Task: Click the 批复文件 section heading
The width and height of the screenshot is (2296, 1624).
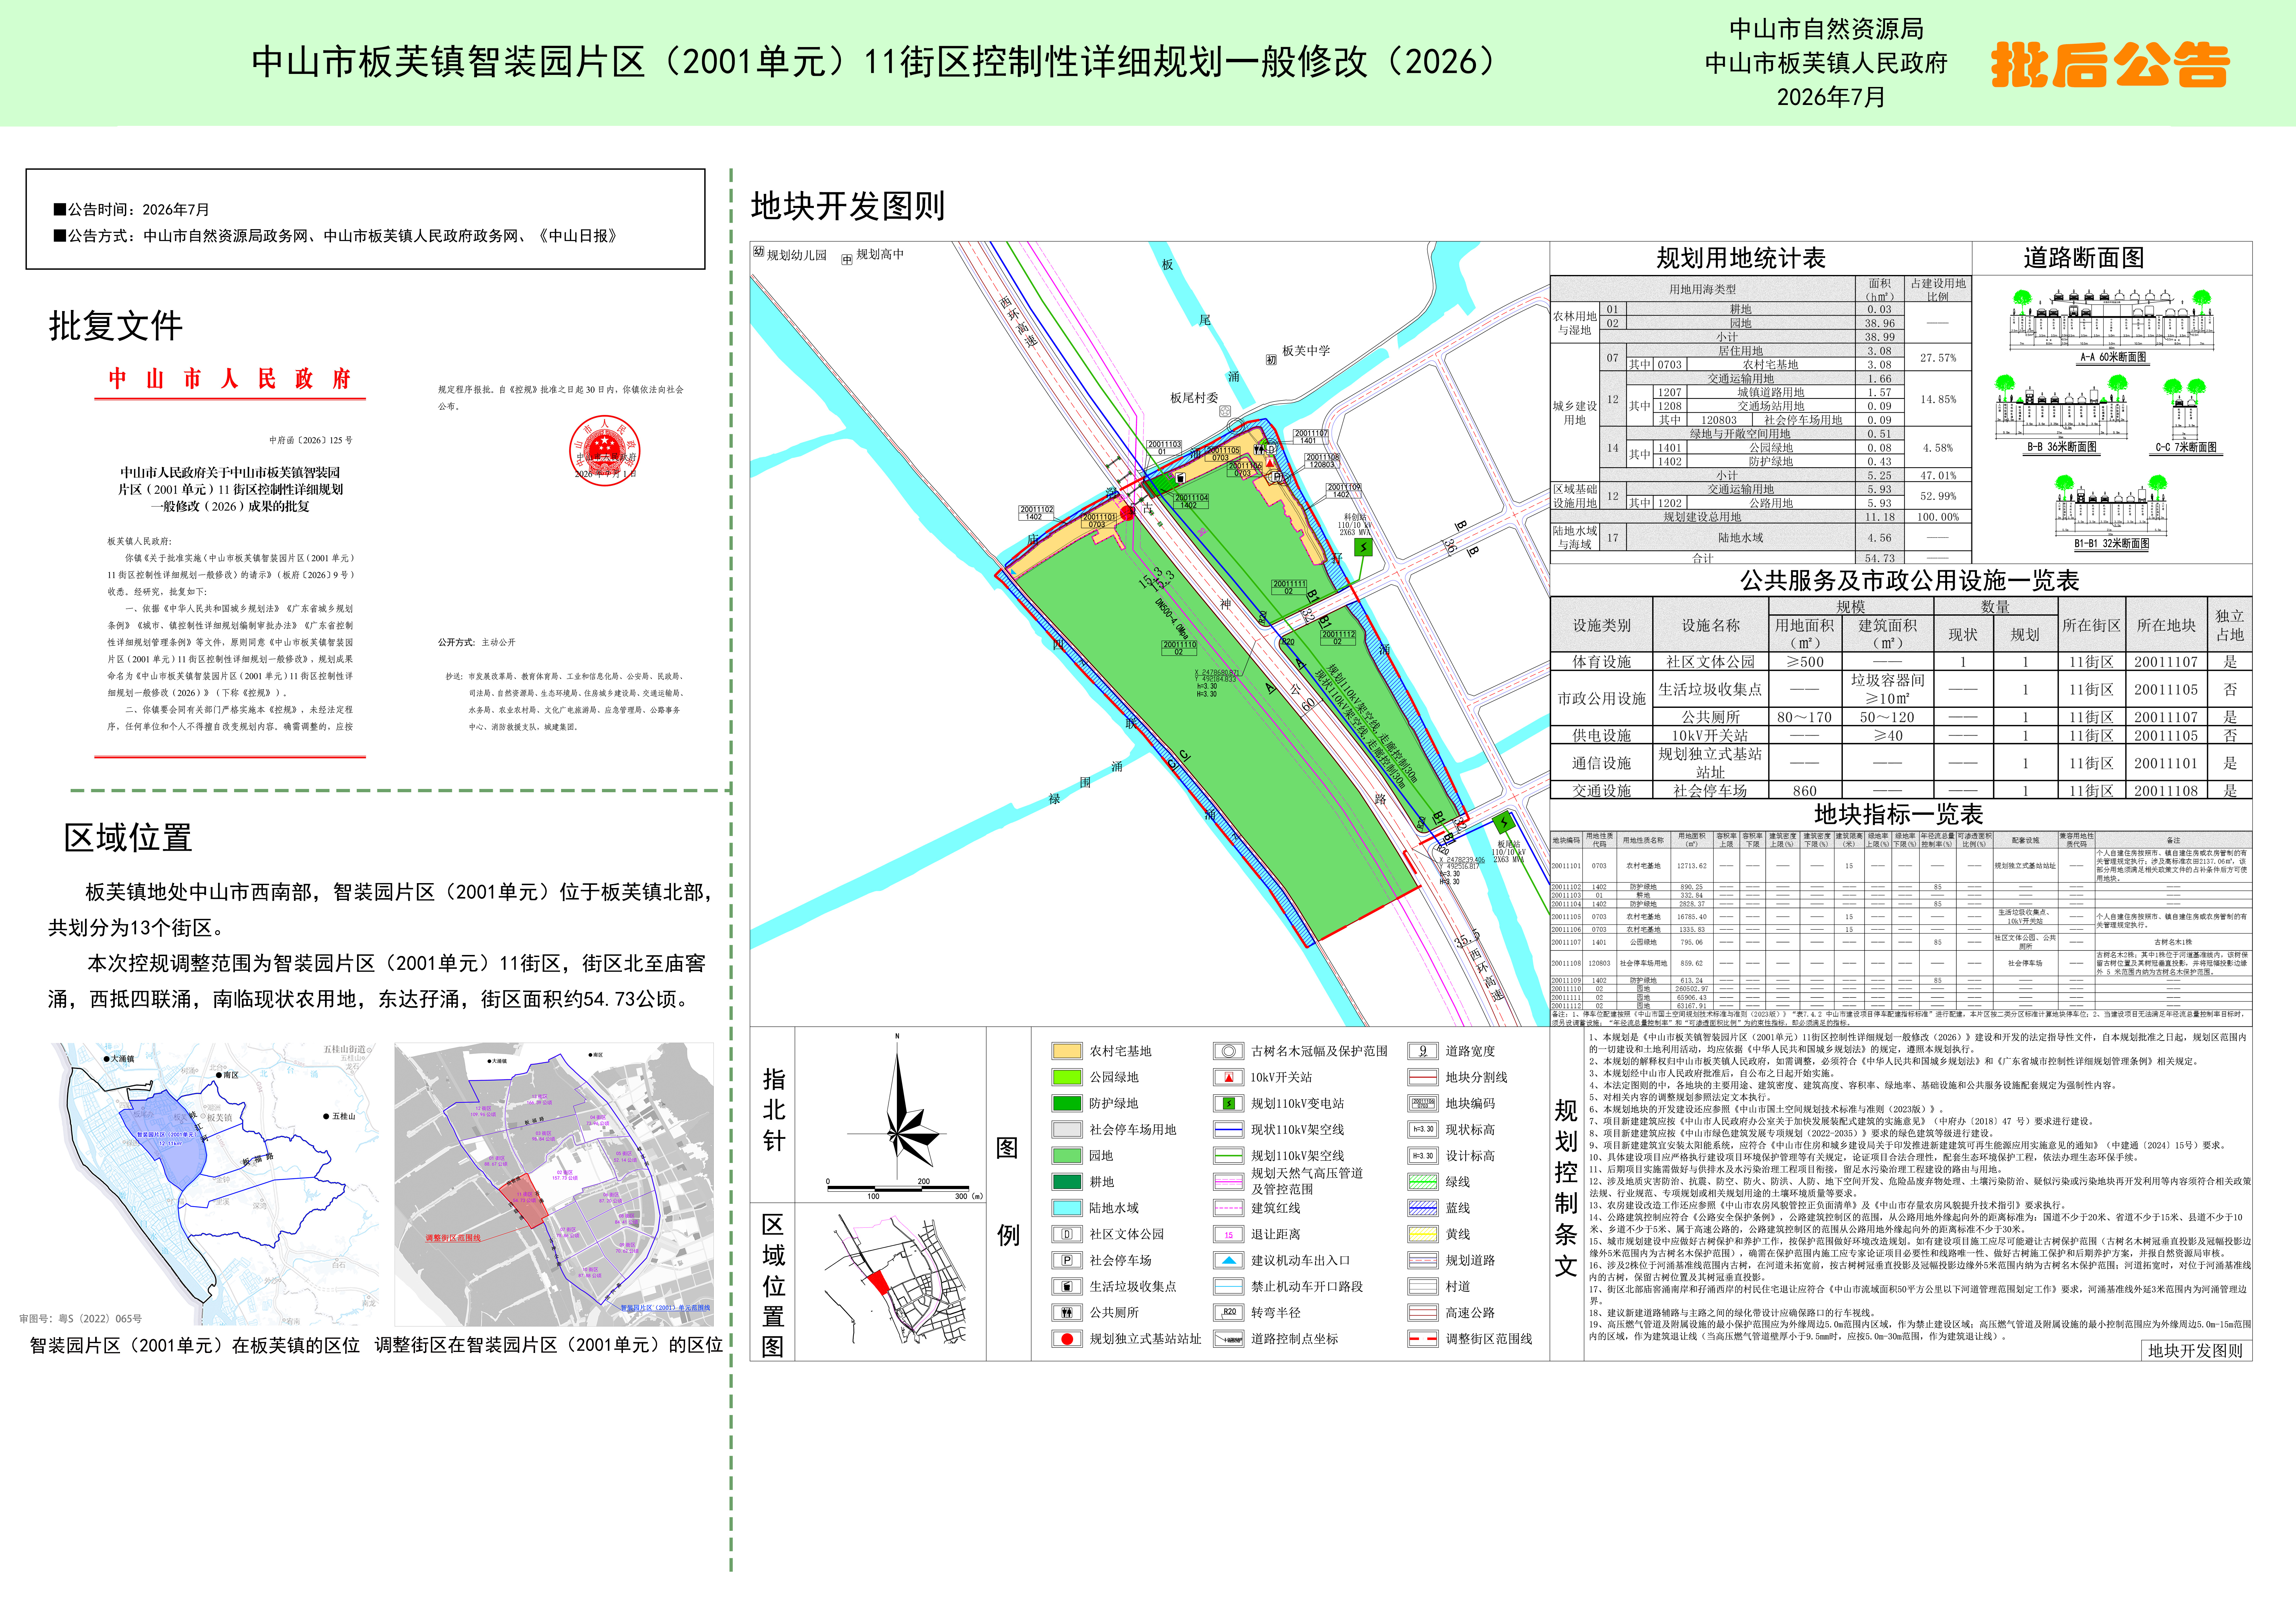Action: tap(116, 326)
